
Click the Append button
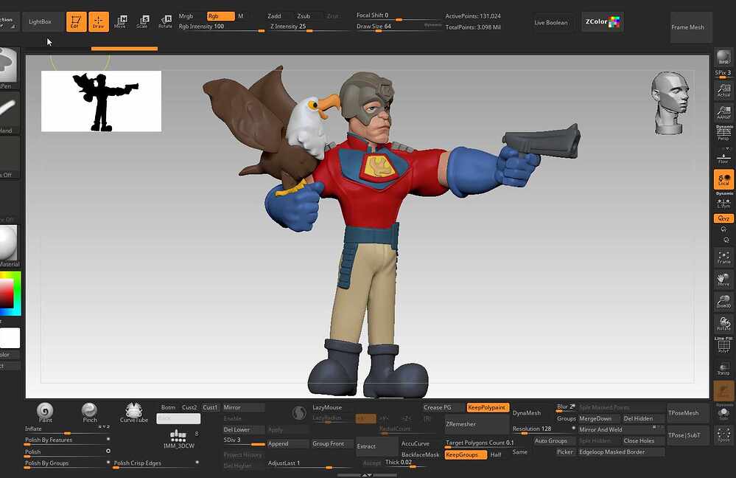click(x=287, y=443)
